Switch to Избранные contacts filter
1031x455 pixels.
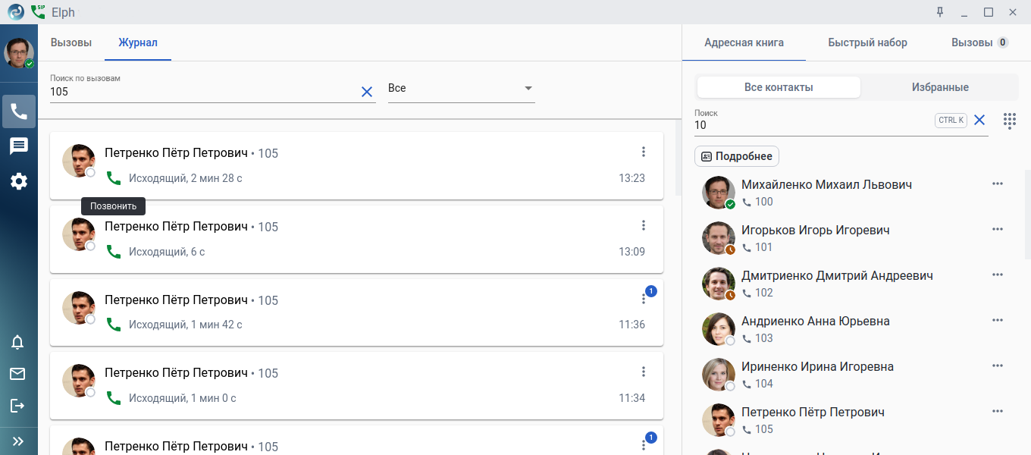[x=940, y=87]
